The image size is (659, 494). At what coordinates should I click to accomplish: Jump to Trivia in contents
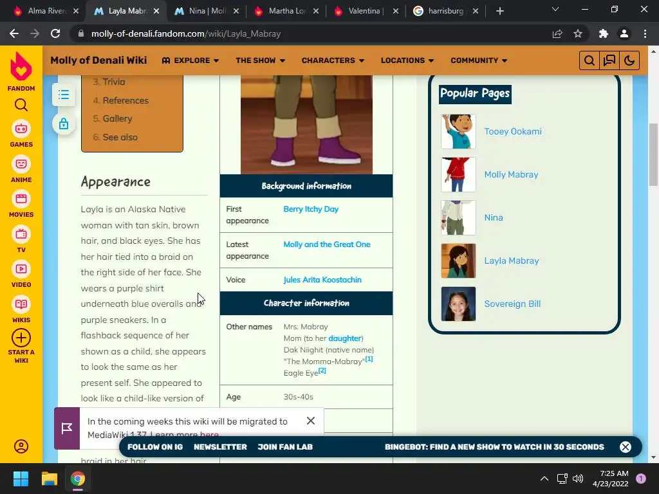click(x=113, y=82)
